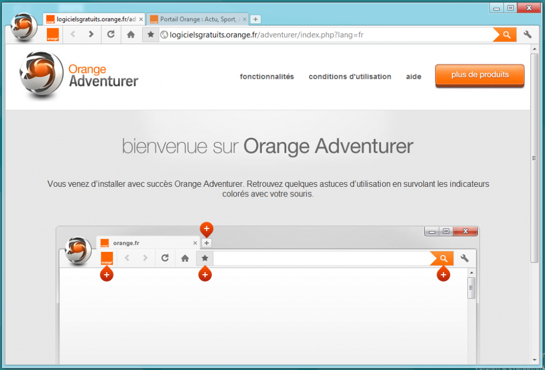Switch to Portail Orange tab
Viewport: 545px width, 370px height.
point(198,19)
